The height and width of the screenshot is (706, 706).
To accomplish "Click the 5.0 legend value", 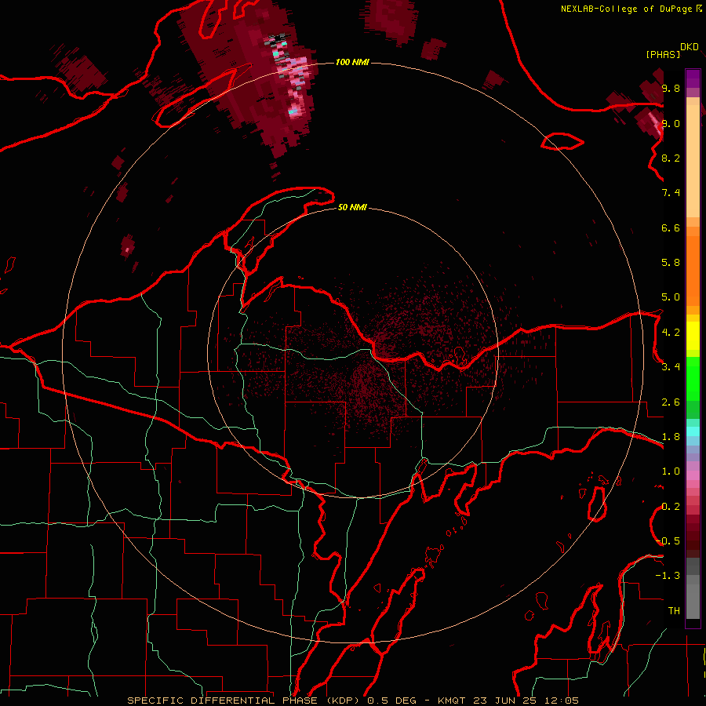I will 671,297.
